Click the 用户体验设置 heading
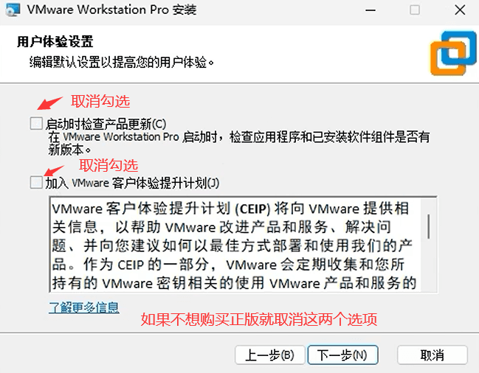Screen dimensions: 479x373 [55, 42]
